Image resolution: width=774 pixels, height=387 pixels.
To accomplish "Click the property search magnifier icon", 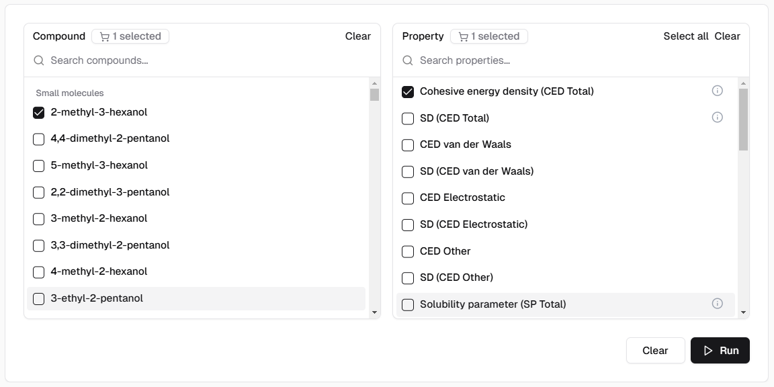I will point(408,60).
